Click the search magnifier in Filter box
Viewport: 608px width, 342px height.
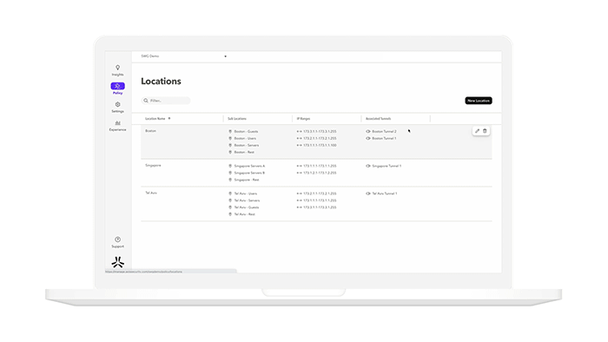point(146,101)
